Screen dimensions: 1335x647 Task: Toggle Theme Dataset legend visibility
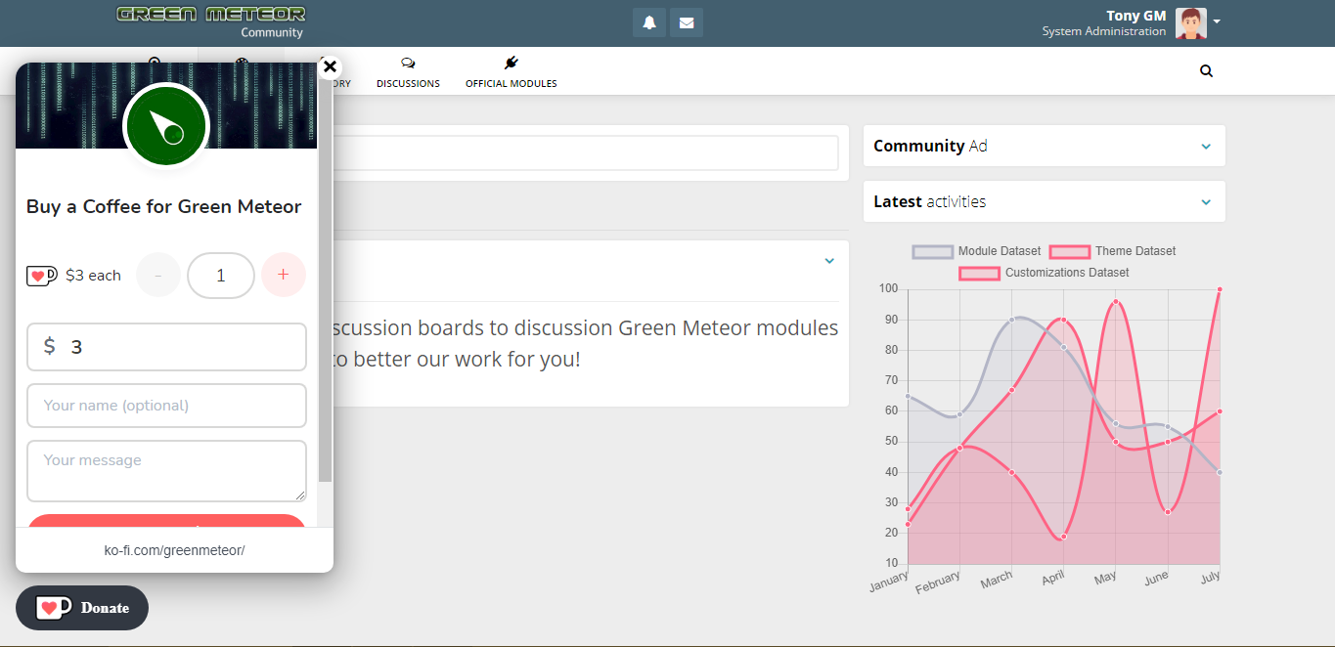(1113, 251)
